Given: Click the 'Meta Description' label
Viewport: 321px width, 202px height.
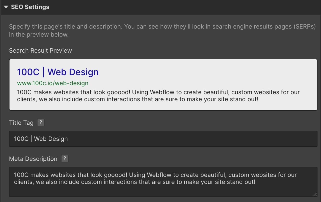Looking at the screenshot, I should [33, 159].
